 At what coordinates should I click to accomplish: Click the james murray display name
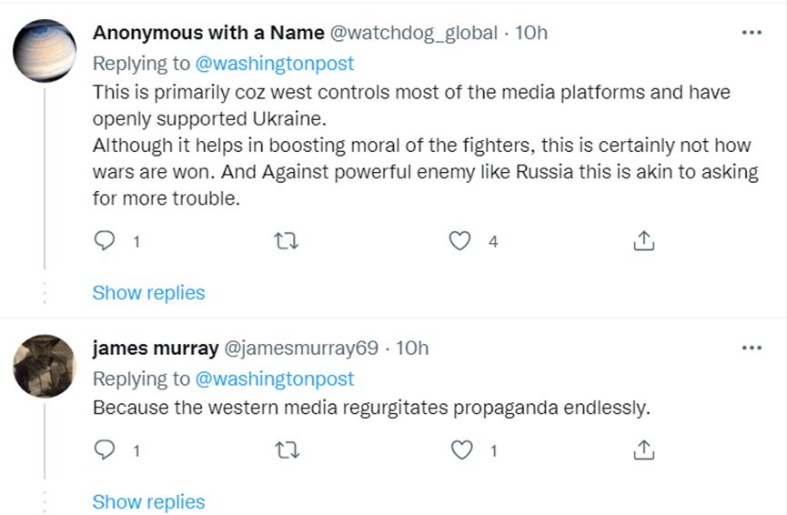click(x=156, y=348)
